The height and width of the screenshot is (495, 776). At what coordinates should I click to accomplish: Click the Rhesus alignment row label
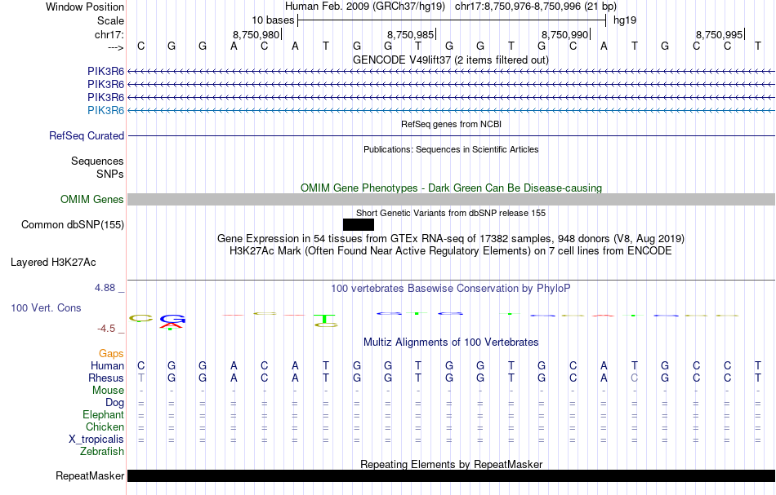coord(106,378)
